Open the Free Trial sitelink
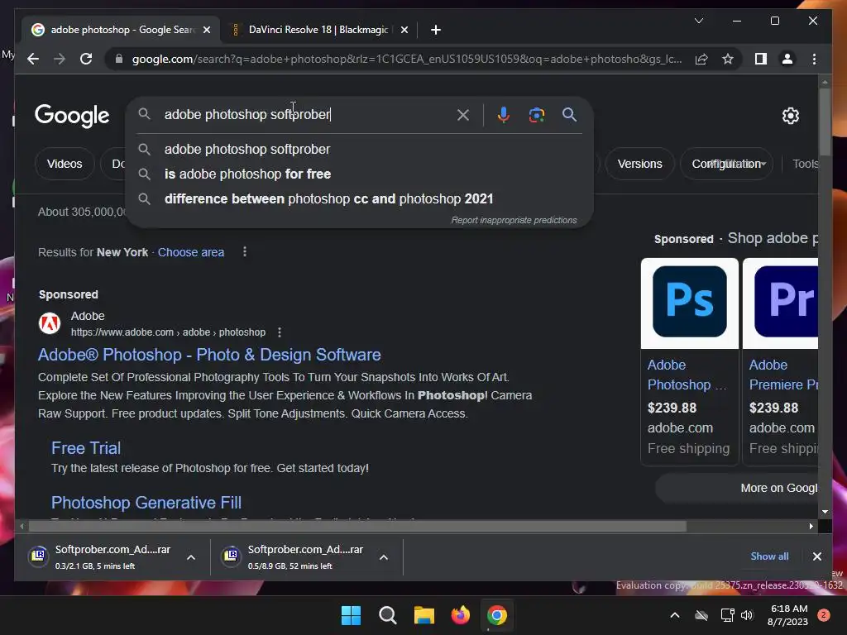 click(x=86, y=447)
